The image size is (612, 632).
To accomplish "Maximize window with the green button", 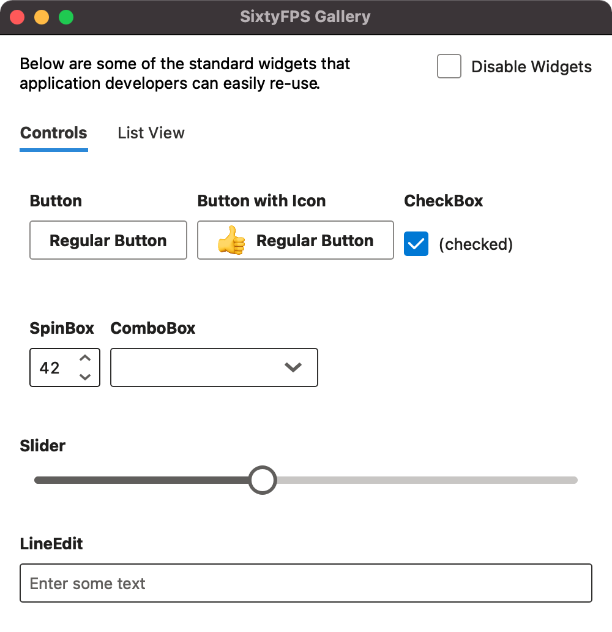I will [x=66, y=17].
